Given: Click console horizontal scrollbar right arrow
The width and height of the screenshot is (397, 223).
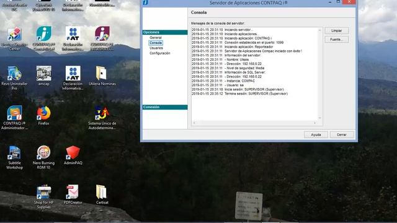Looking at the screenshot, I should (x=314, y=123).
